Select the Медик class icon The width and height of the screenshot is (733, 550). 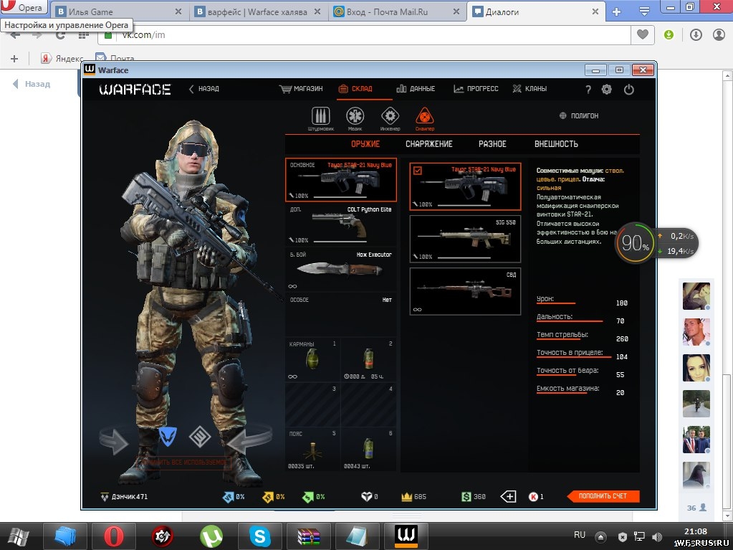click(x=355, y=116)
